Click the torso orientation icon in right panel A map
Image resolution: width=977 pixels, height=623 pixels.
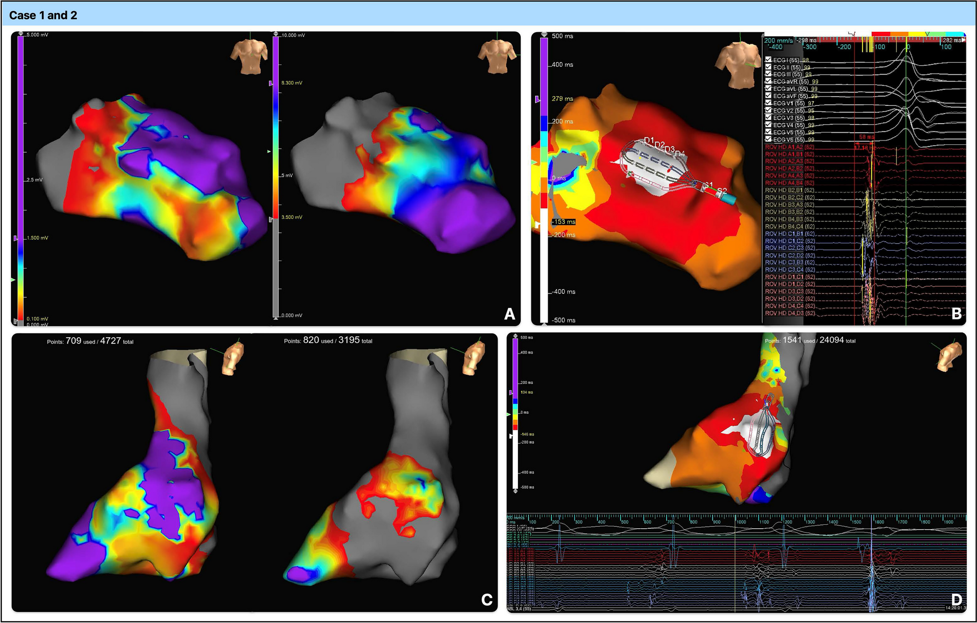coord(497,56)
